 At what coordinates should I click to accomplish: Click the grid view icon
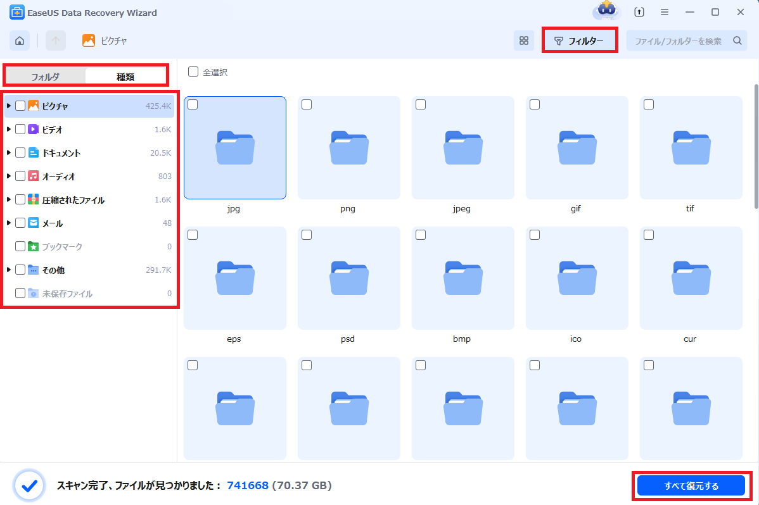[x=524, y=40]
